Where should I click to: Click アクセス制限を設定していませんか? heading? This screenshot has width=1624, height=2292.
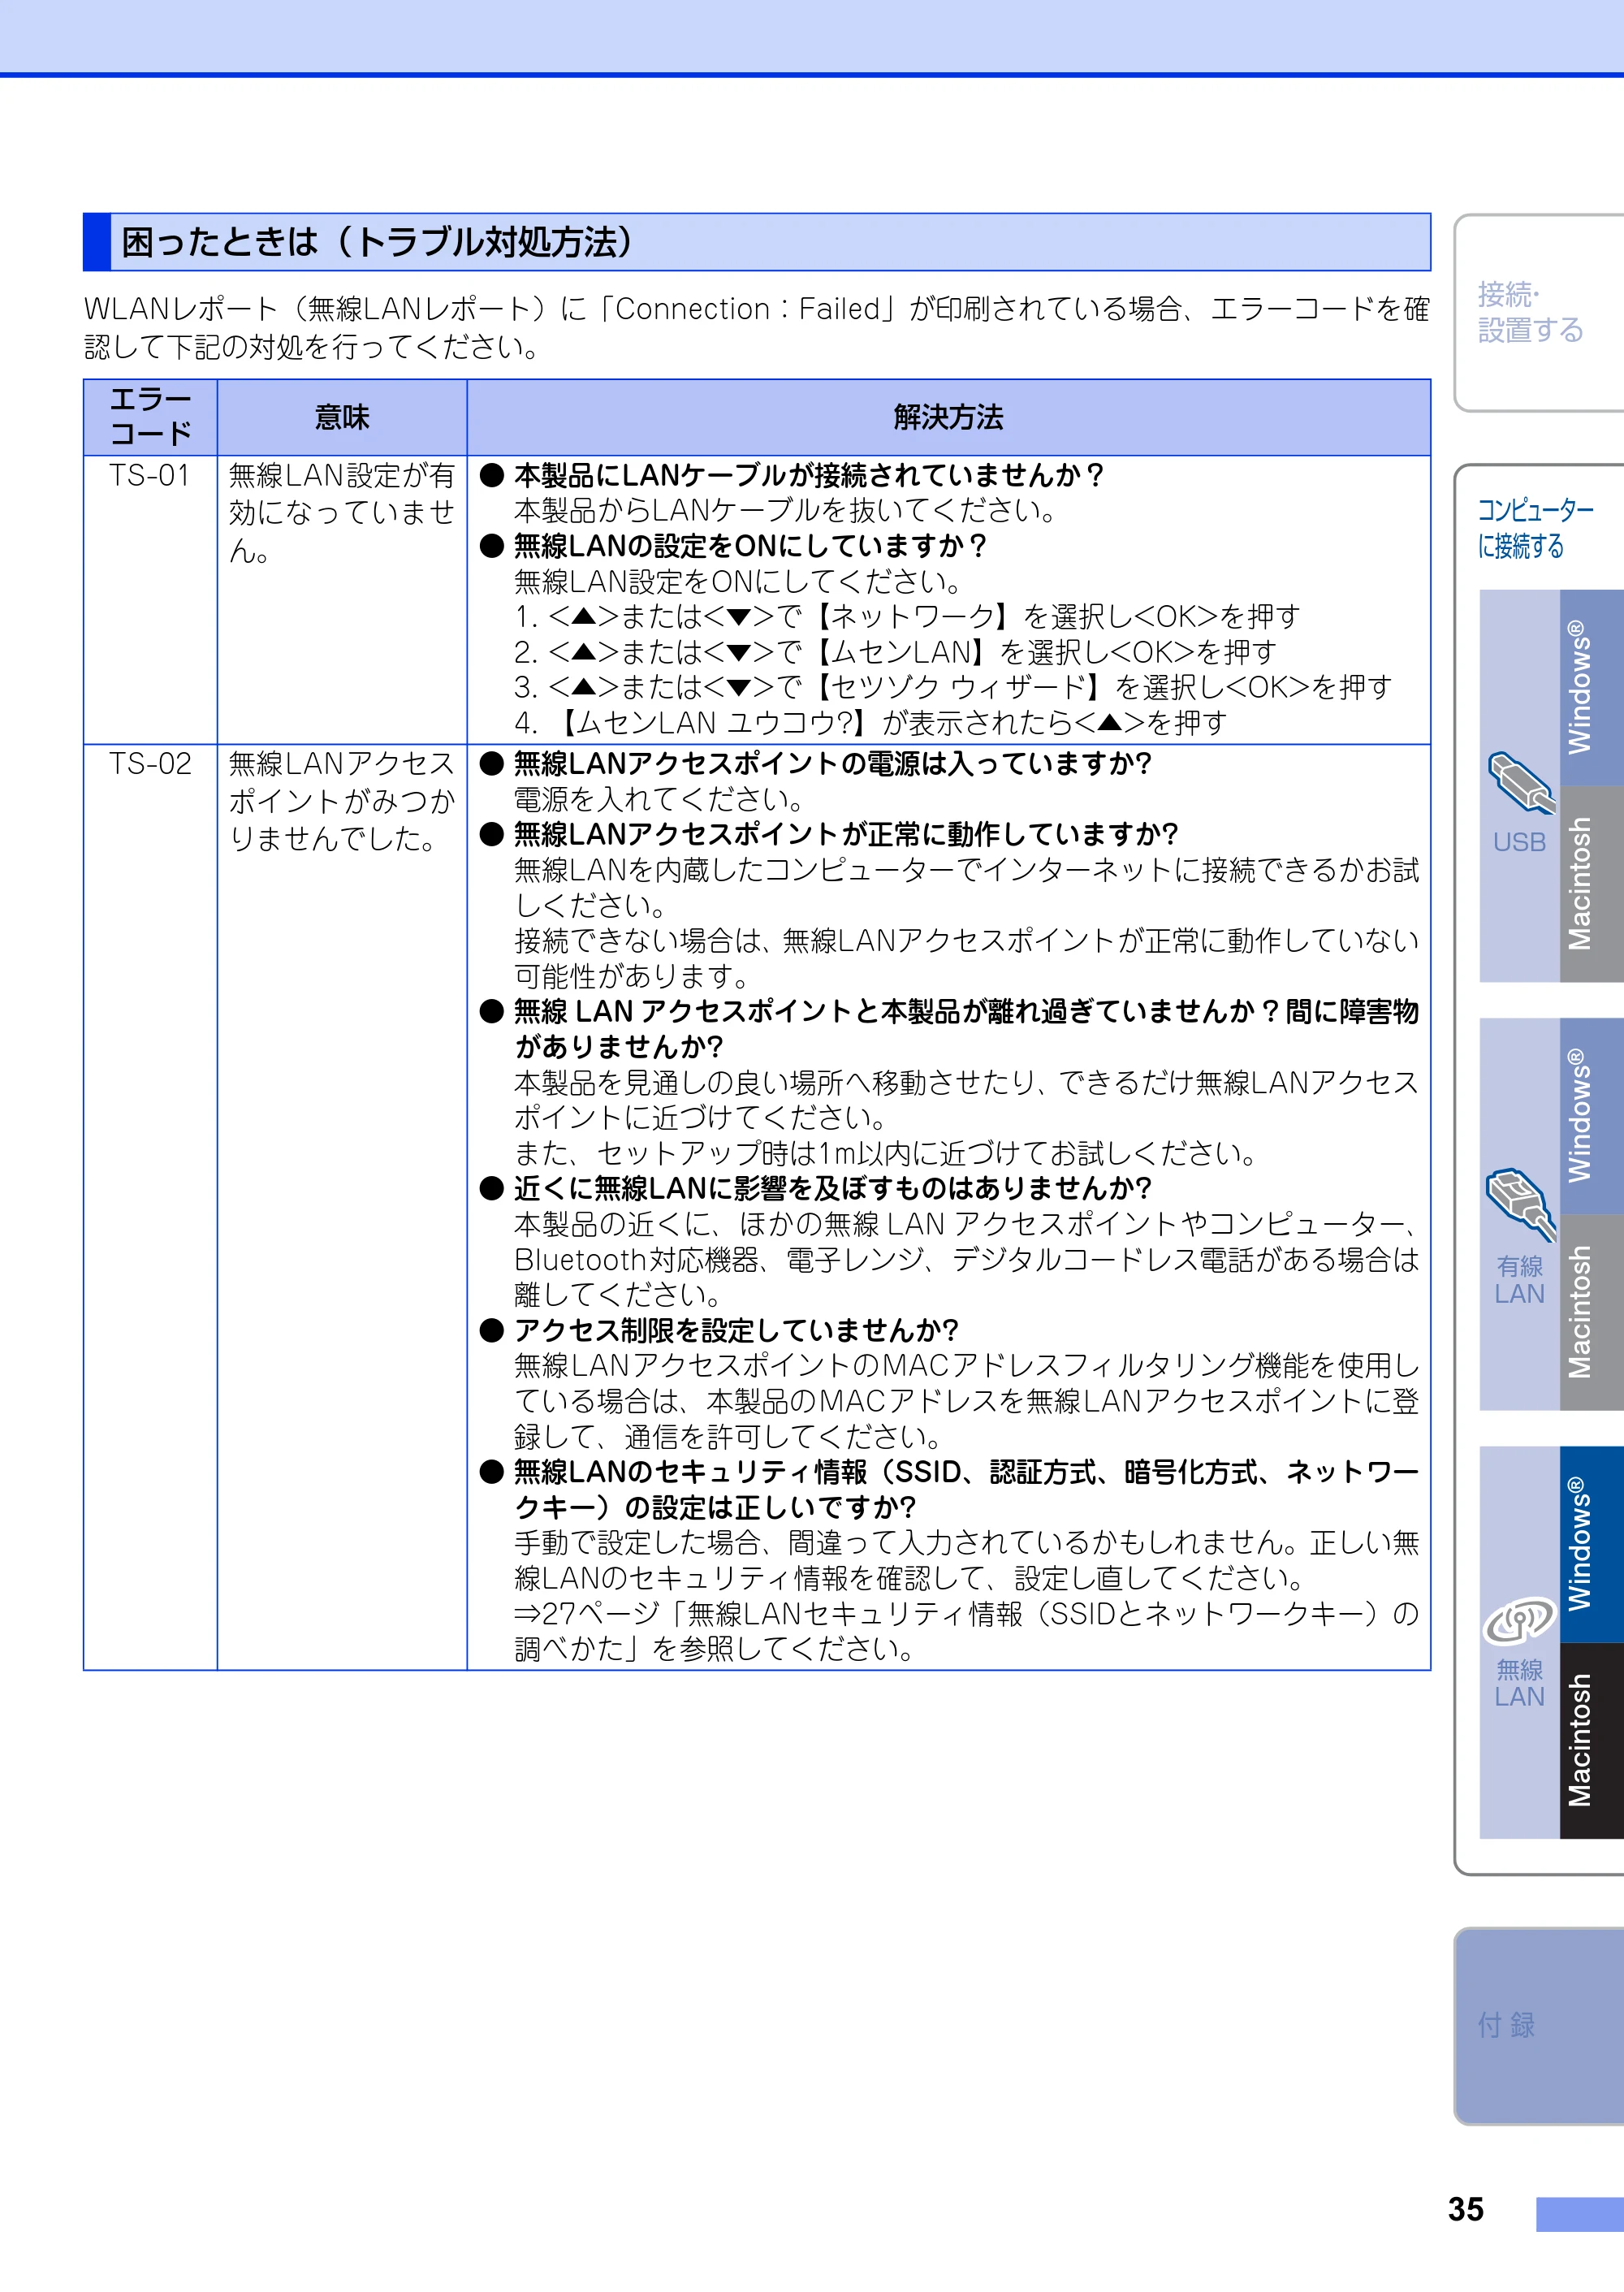click(736, 1330)
